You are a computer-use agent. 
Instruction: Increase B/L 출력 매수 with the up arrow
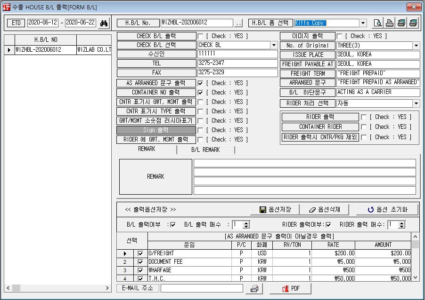(x=246, y=223)
